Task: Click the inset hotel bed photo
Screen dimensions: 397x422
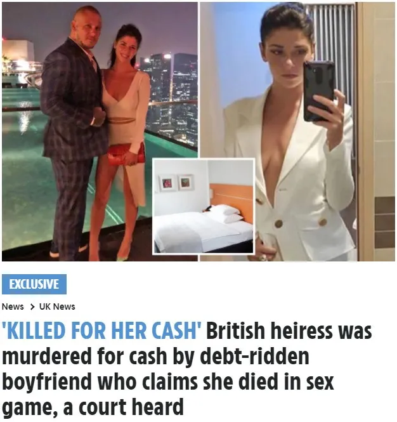Action: point(204,206)
